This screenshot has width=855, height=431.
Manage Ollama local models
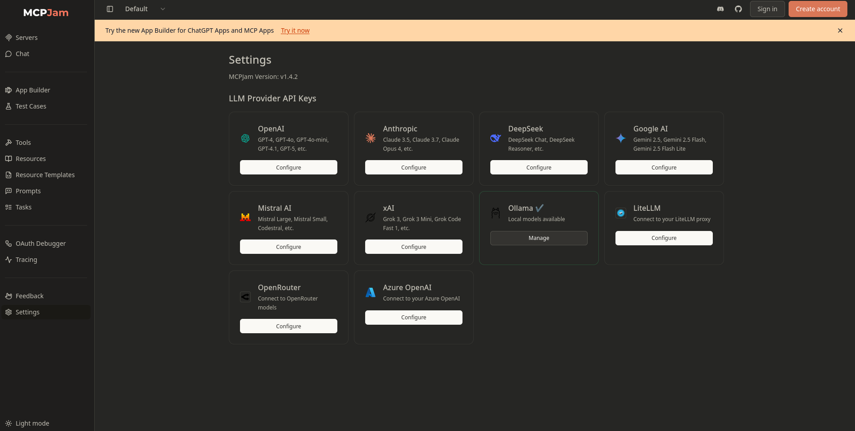[x=539, y=238]
